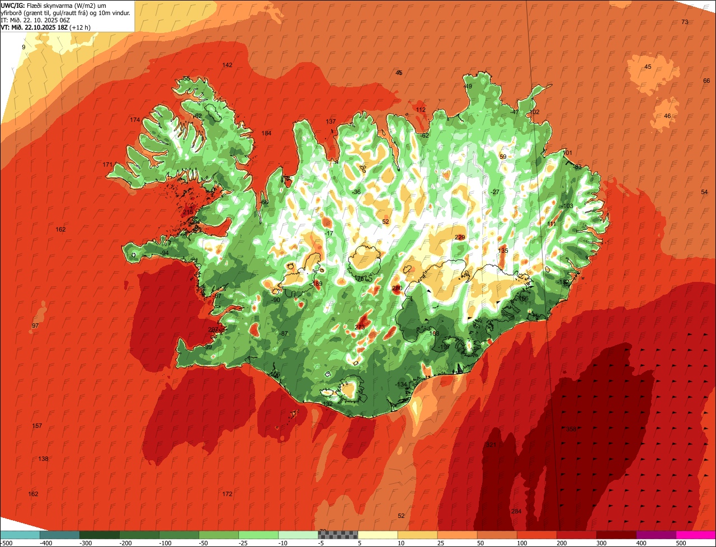The width and height of the screenshot is (716, 547).
Task: Click the map value 54
Action: tap(704, 192)
